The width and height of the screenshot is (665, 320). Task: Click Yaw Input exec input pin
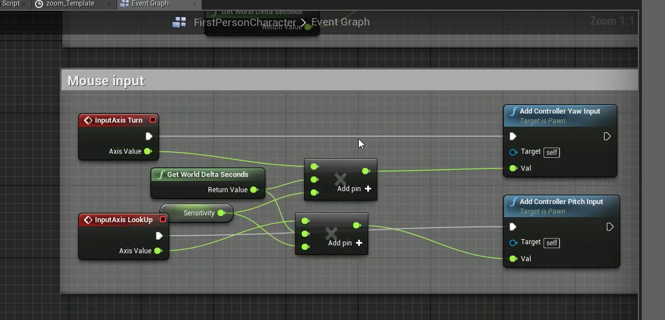coord(513,136)
